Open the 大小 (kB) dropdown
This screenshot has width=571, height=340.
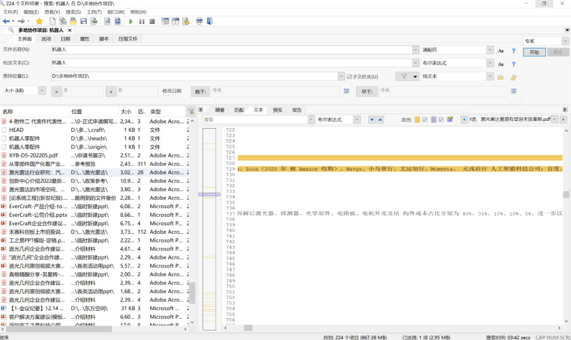tap(42, 91)
